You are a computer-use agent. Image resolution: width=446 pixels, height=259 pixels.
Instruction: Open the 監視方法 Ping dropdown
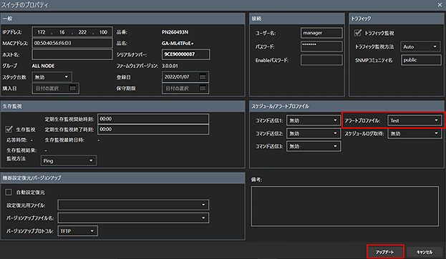[x=69, y=161]
